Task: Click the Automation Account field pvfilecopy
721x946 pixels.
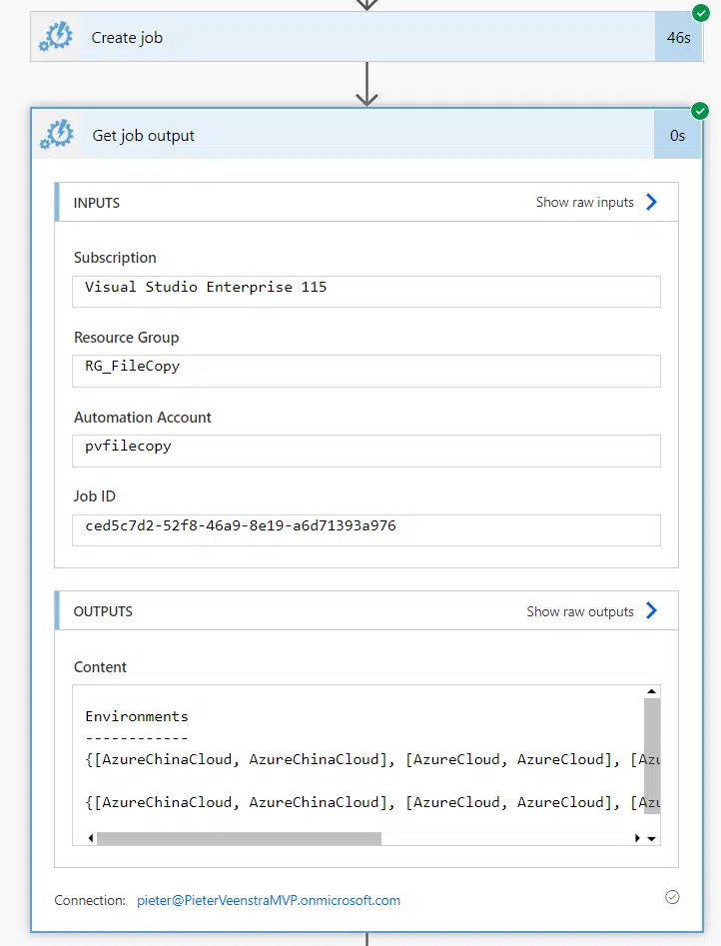Action: click(x=366, y=451)
